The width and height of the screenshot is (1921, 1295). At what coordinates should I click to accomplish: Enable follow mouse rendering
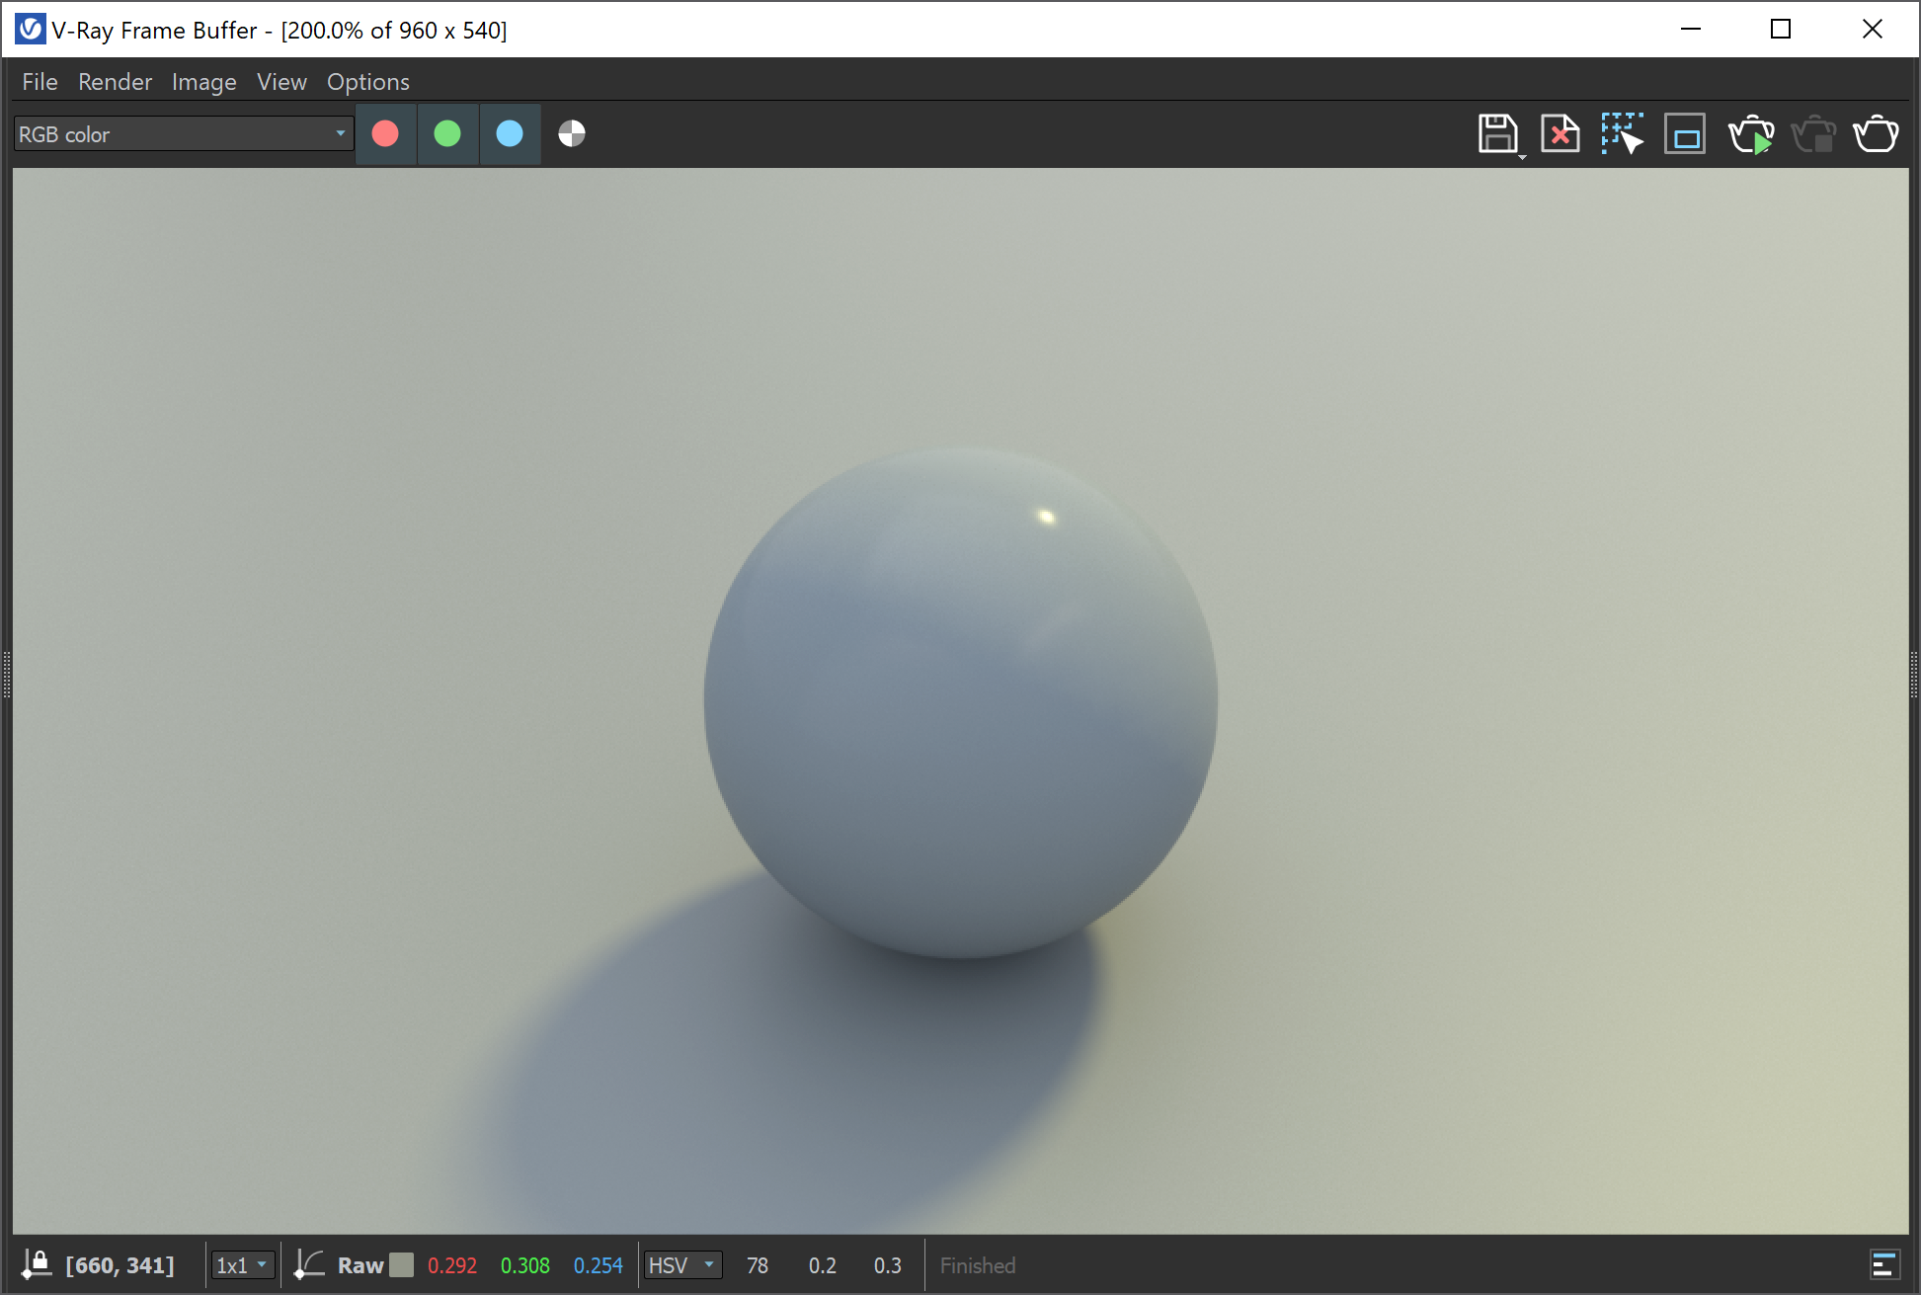click(1623, 133)
